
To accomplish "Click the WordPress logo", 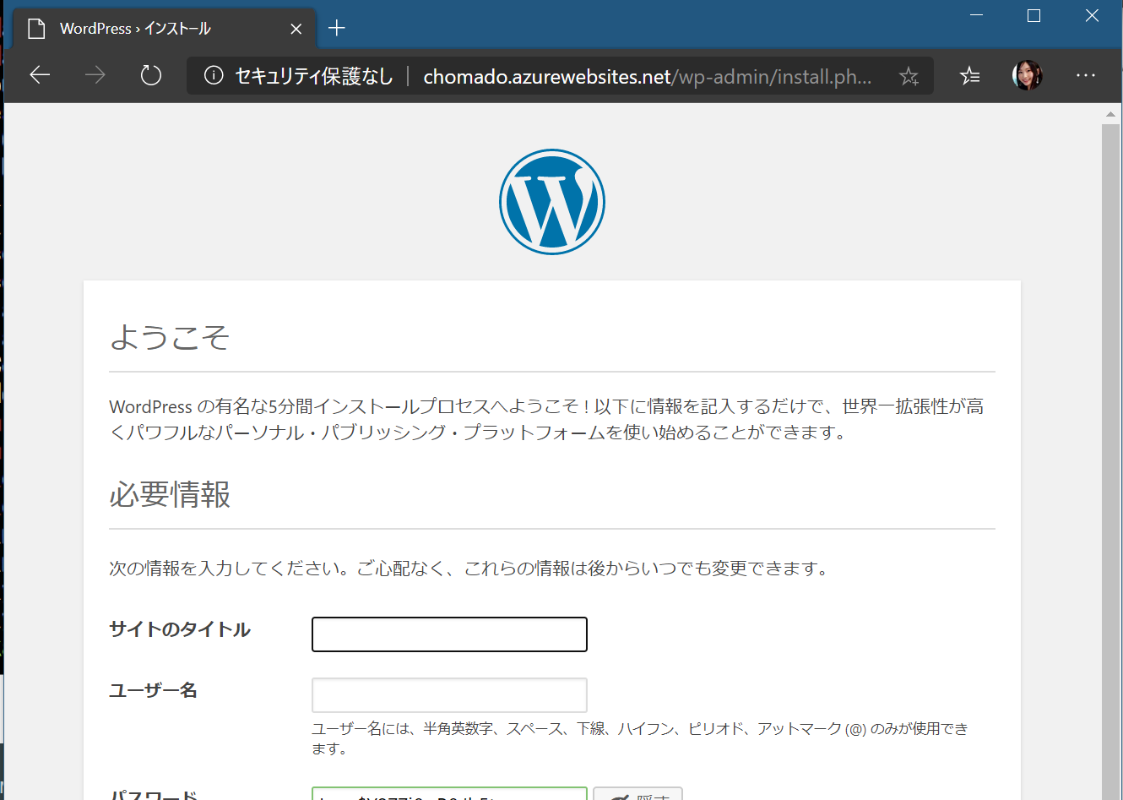I will point(552,202).
